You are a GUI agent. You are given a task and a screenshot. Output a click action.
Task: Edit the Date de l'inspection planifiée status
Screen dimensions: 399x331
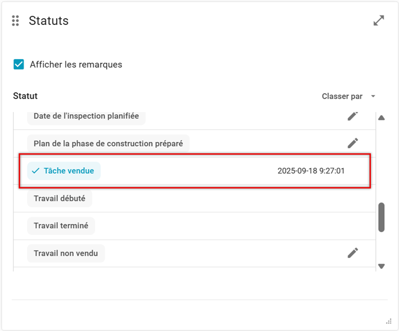click(x=353, y=115)
